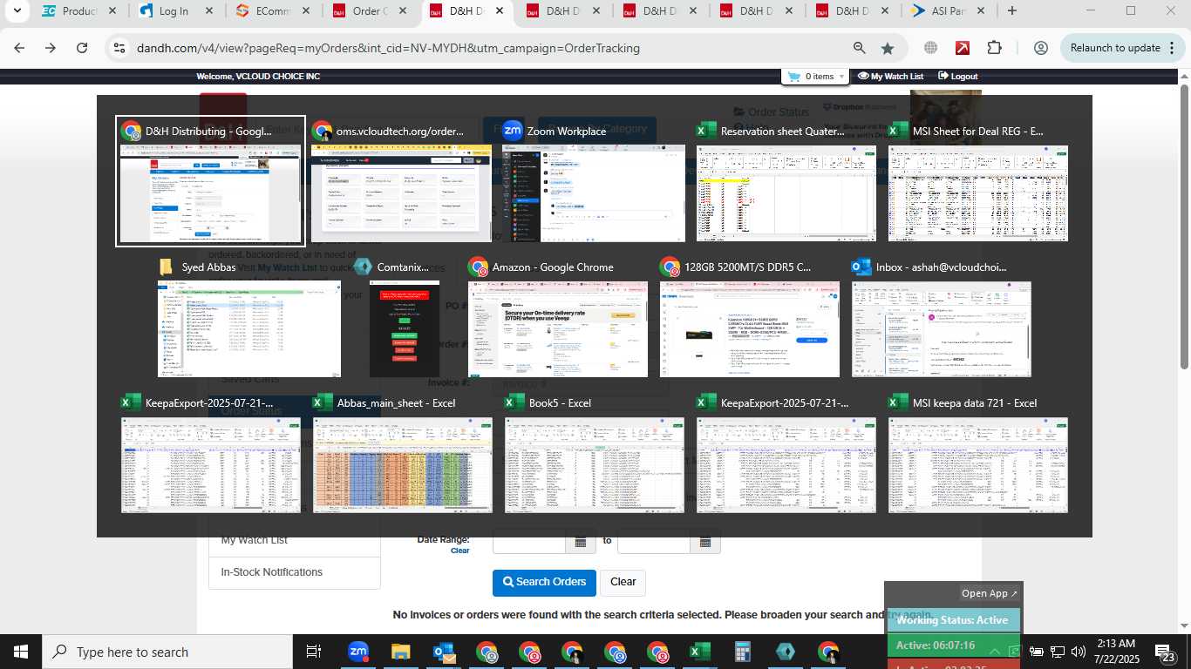Expand the status widget up chevron
The image size is (1191, 669).
coord(995,651)
